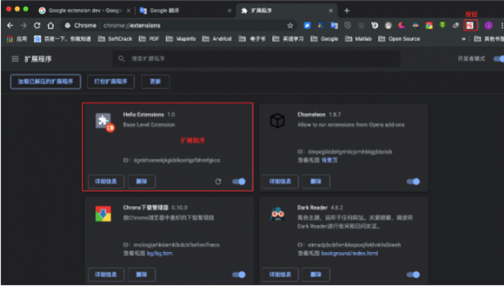
Task: Turn off the Dark Reader toggle
Action: pyautogui.click(x=413, y=275)
